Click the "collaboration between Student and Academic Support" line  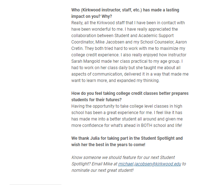(122, 36)
